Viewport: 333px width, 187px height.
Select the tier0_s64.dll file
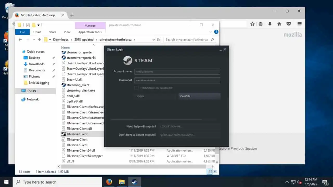pos(74,101)
